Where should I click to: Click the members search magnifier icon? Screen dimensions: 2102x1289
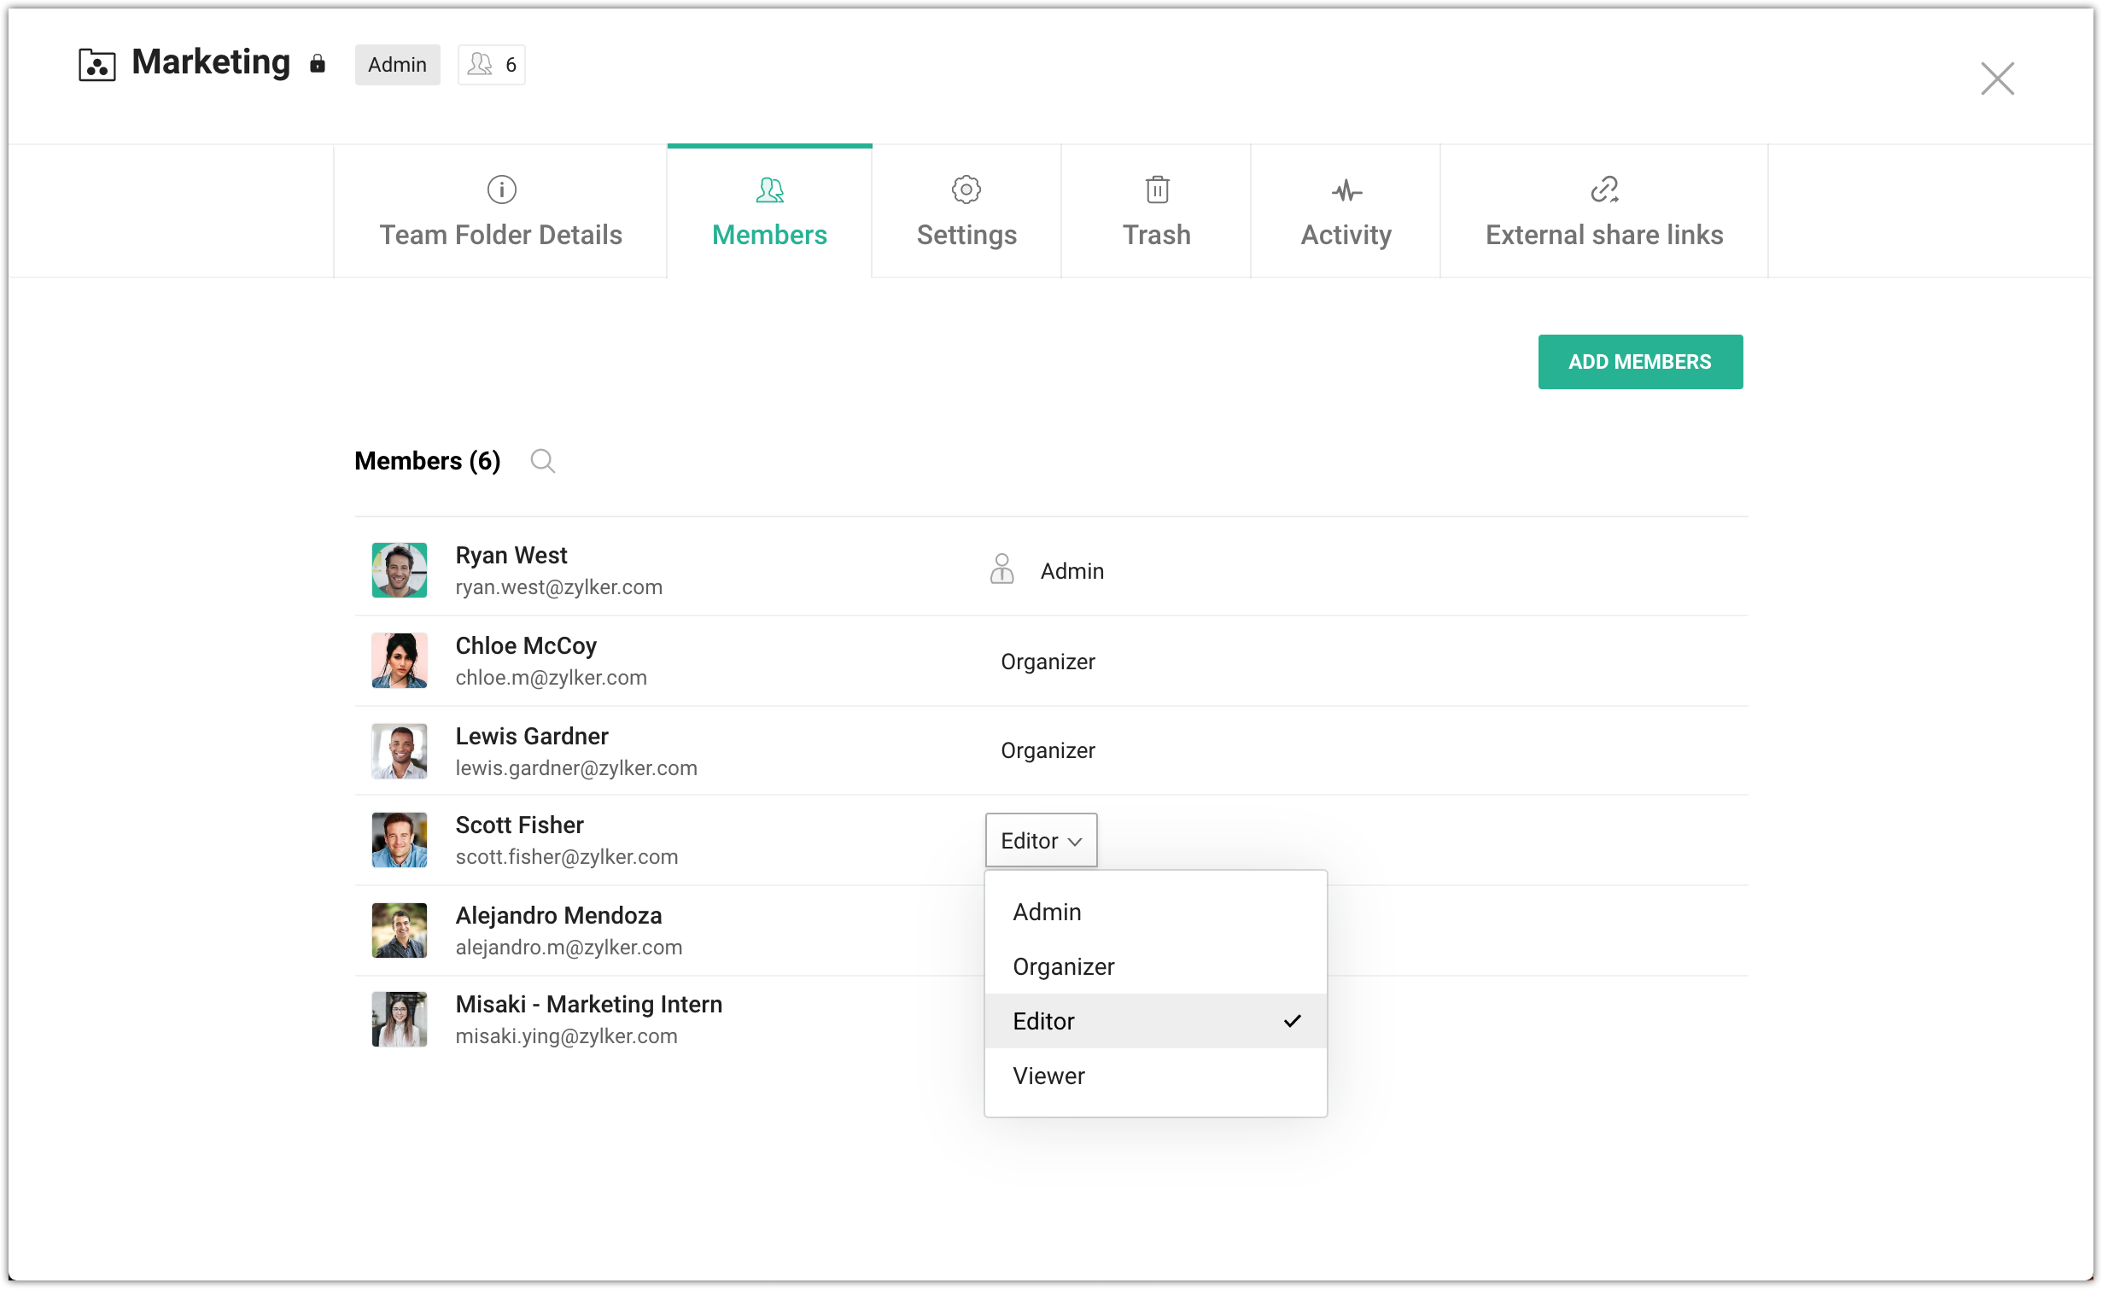[542, 461]
